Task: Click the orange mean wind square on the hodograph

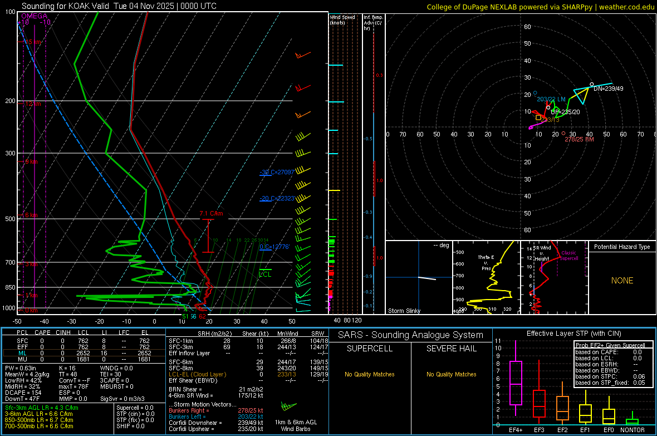Action: tap(538, 118)
